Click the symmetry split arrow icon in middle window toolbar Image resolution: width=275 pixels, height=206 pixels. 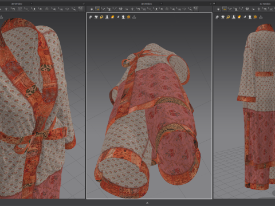point(184,9)
